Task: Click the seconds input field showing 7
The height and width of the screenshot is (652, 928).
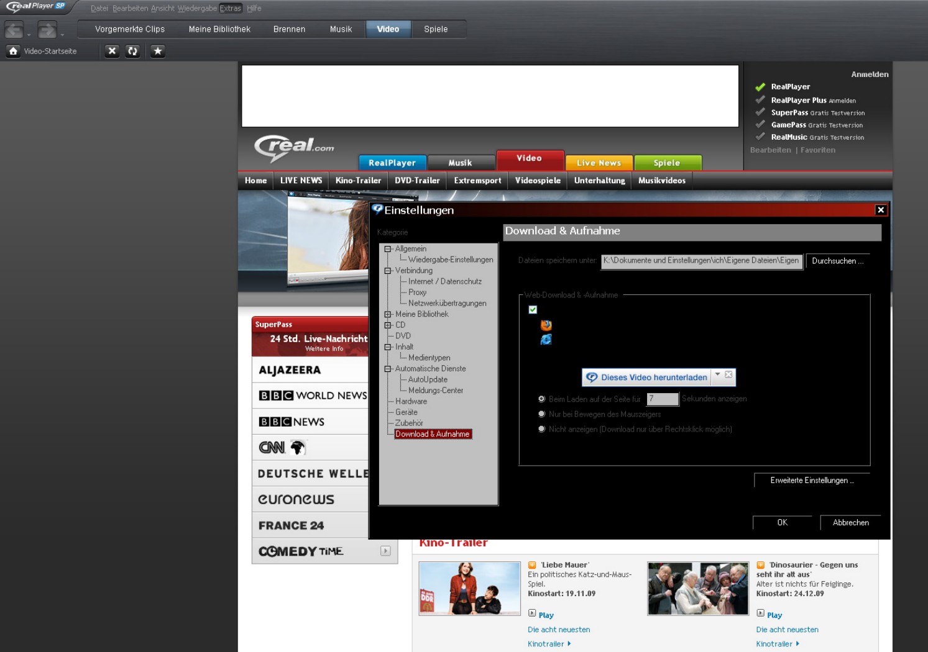Action: click(663, 399)
